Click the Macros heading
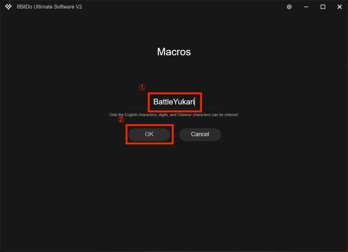 (x=174, y=52)
